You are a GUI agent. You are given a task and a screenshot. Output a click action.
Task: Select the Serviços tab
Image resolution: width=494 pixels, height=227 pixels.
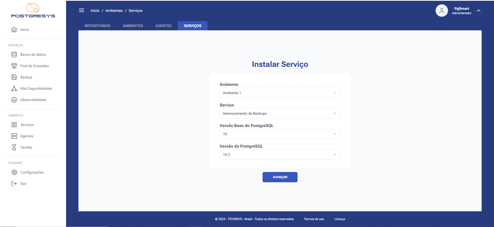[x=193, y=26]
